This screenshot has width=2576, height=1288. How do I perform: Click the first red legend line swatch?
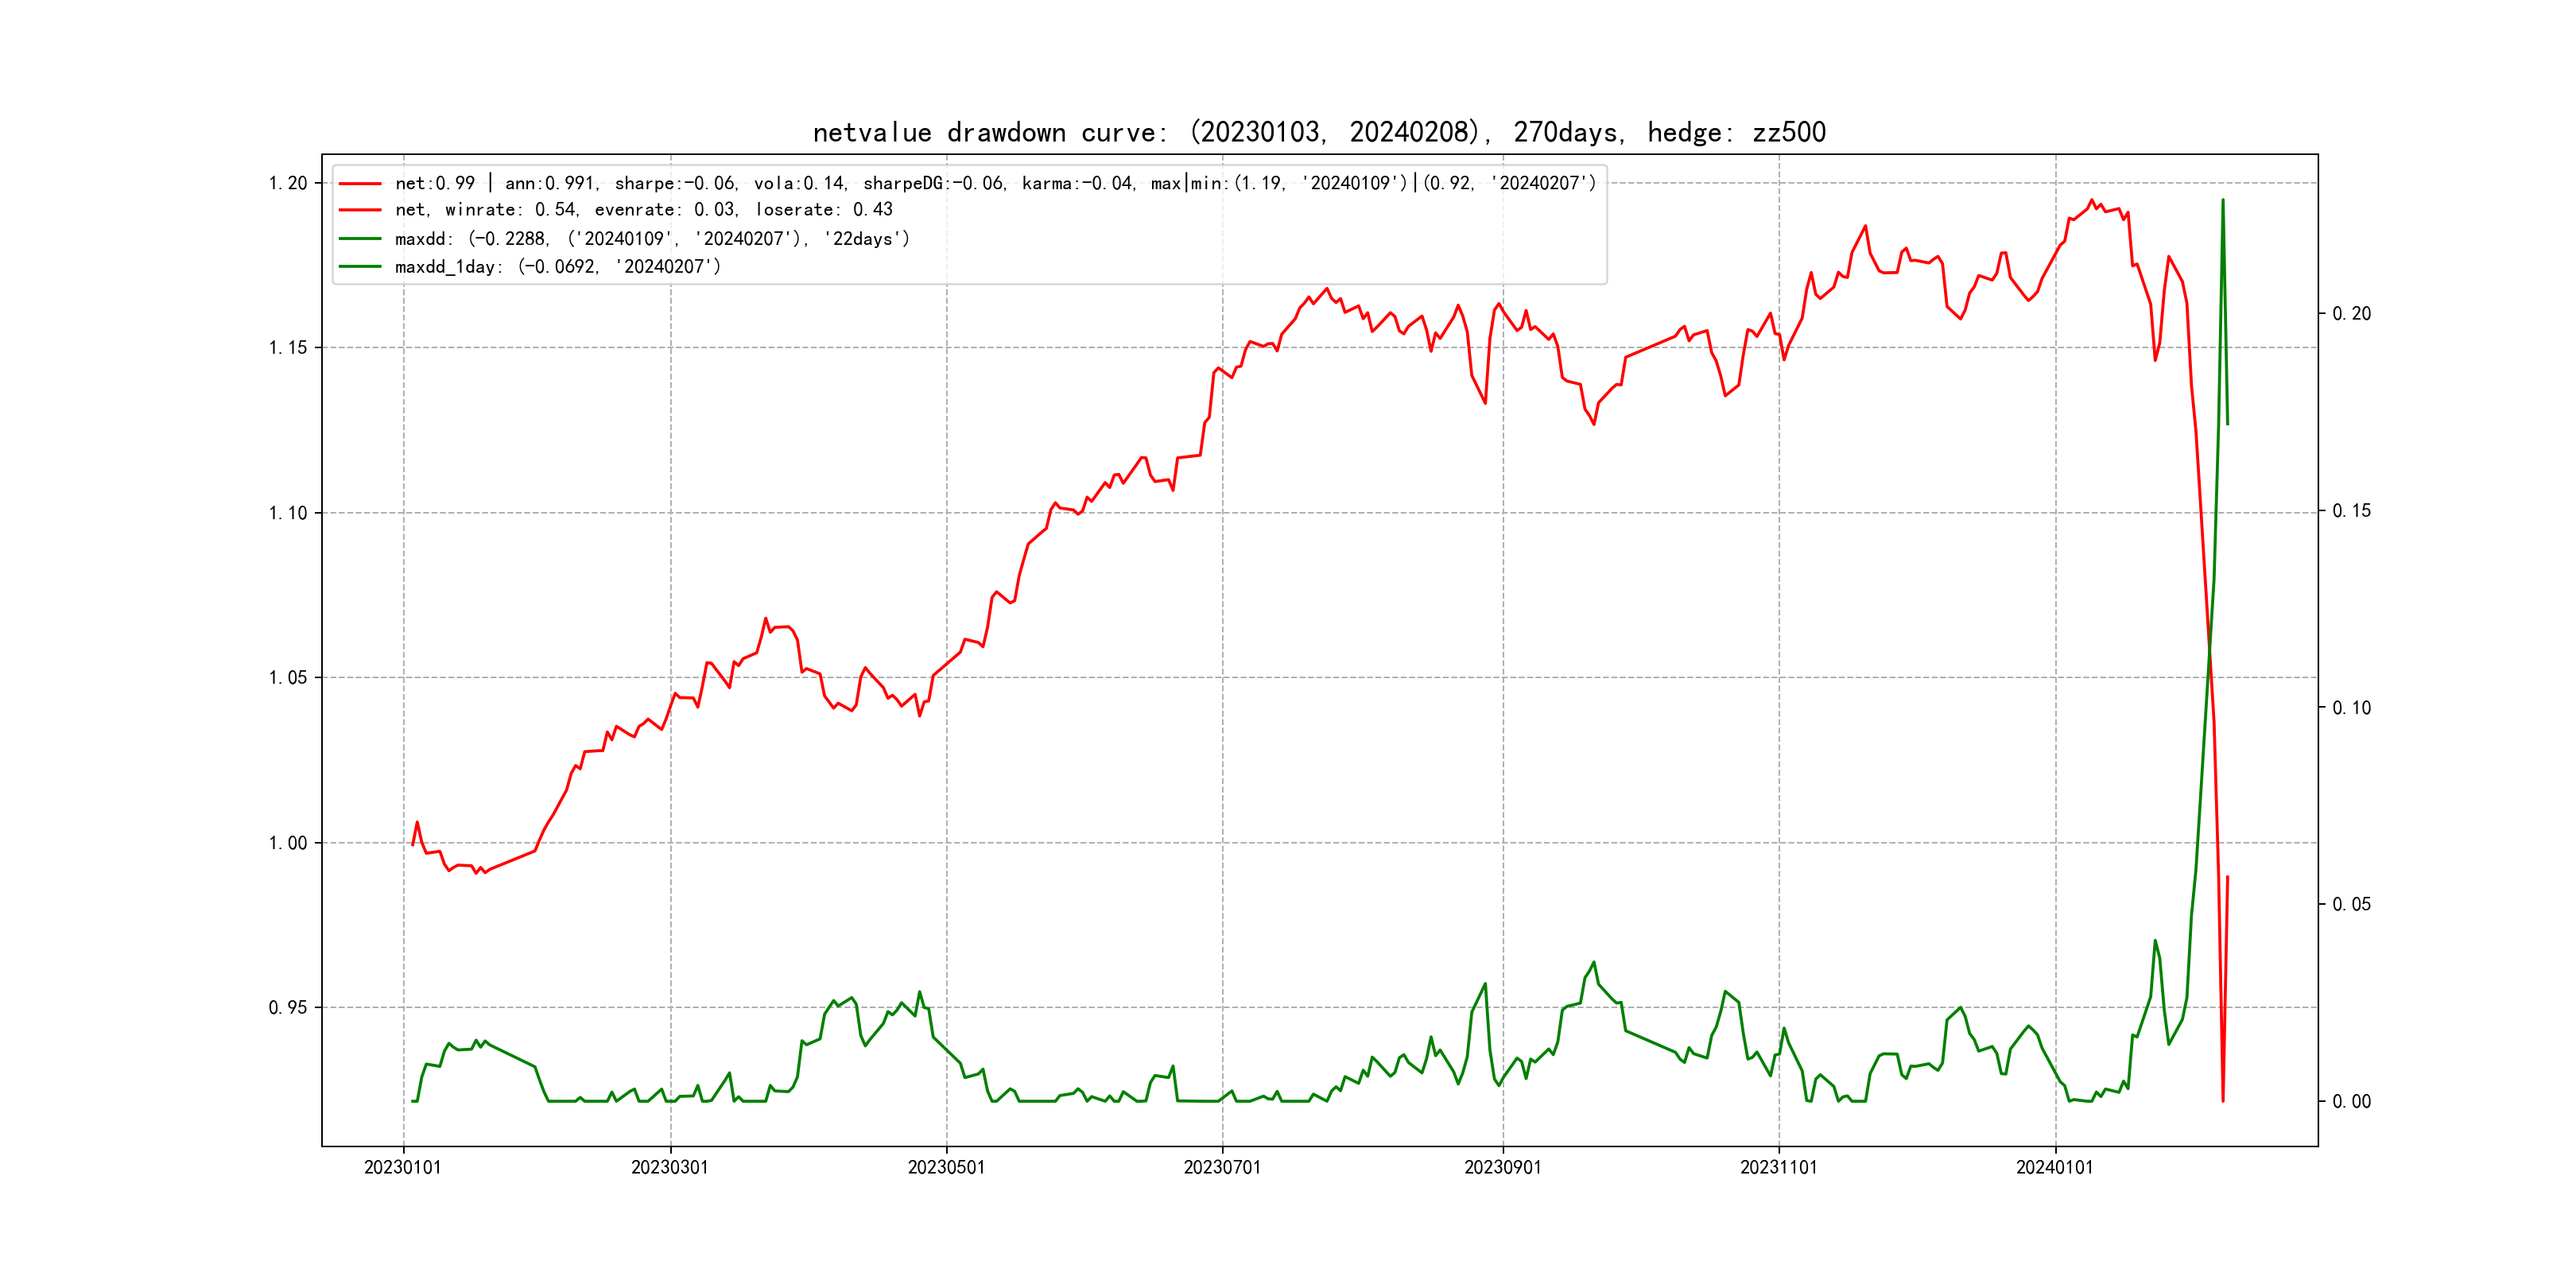pos(360,184)
